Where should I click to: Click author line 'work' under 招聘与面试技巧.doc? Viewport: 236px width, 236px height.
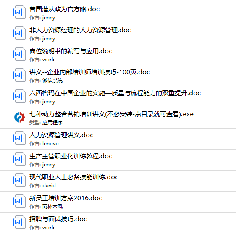(42, 228)
